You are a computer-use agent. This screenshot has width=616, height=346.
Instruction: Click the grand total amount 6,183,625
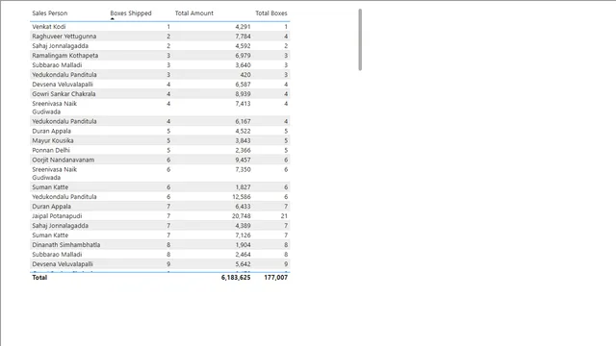236,278
